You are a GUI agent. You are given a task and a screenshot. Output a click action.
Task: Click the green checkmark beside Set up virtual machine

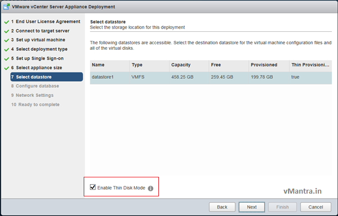pyautogui.click(x=7, y=40)
